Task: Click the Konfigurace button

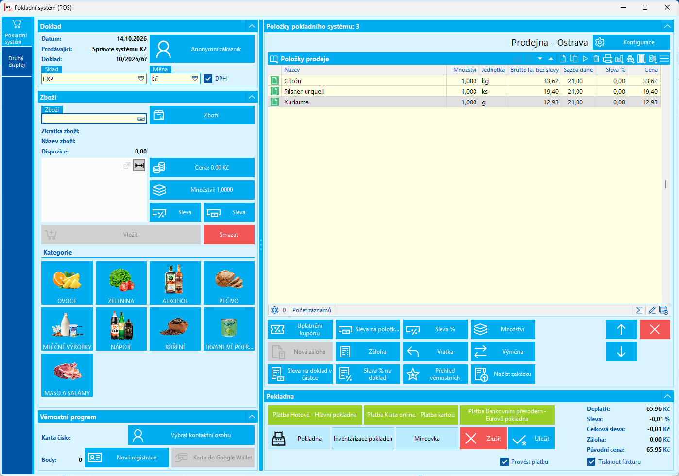Action: tap(631, 42)
